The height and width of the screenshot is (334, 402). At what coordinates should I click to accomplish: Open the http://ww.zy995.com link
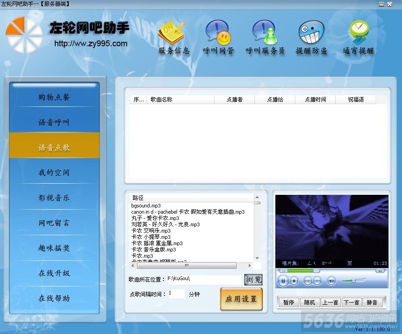coord(91,44)
